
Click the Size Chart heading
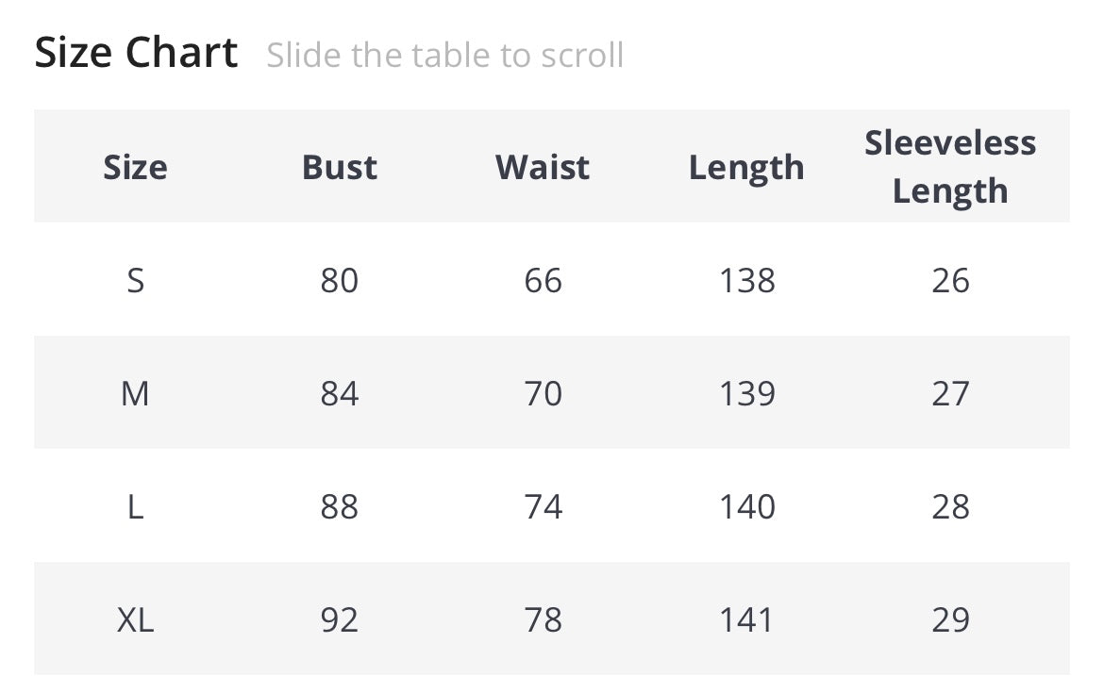click(x=136, y=53)
